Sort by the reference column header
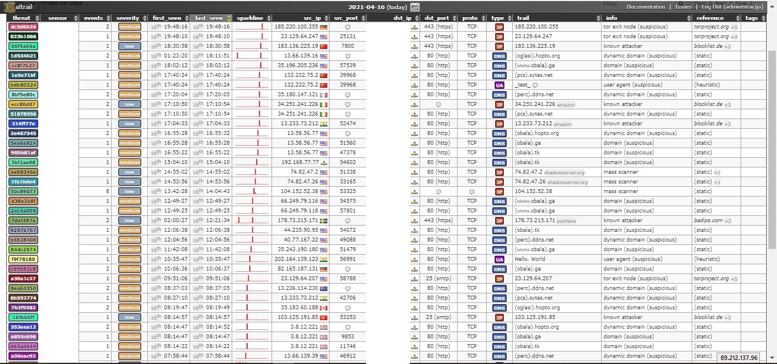The height and width of the screenshot is (364, 777). click(x=717, y=18)
